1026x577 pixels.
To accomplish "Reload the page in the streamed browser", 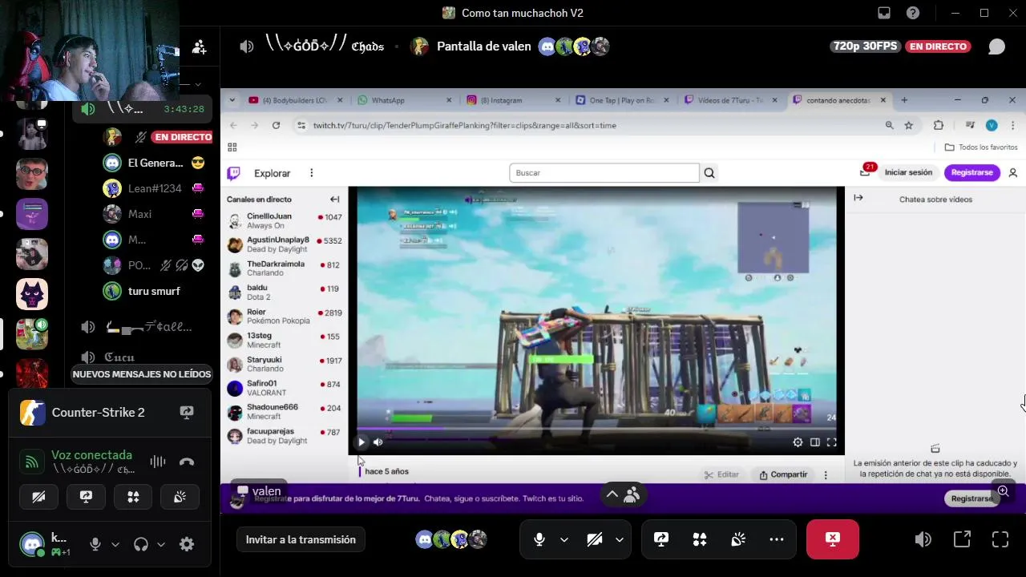I will (x=276, y=125).
